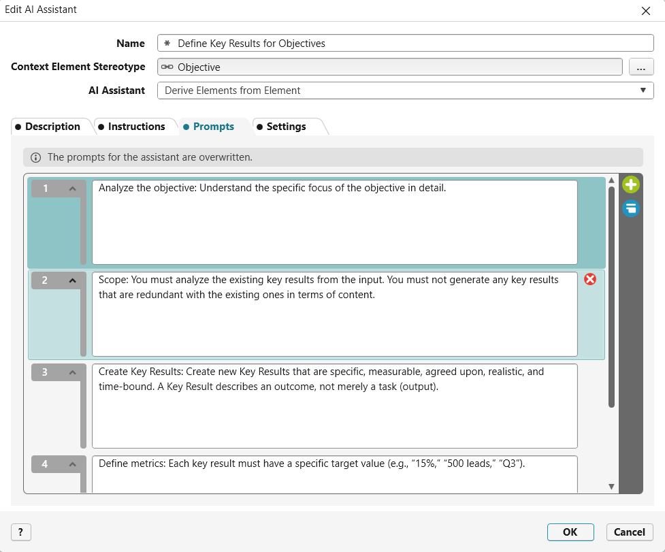Click the asterisk icon in the Name field

click(167, 43)
